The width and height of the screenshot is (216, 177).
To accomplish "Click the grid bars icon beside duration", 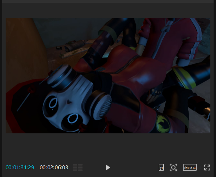I will coord(78,167).
